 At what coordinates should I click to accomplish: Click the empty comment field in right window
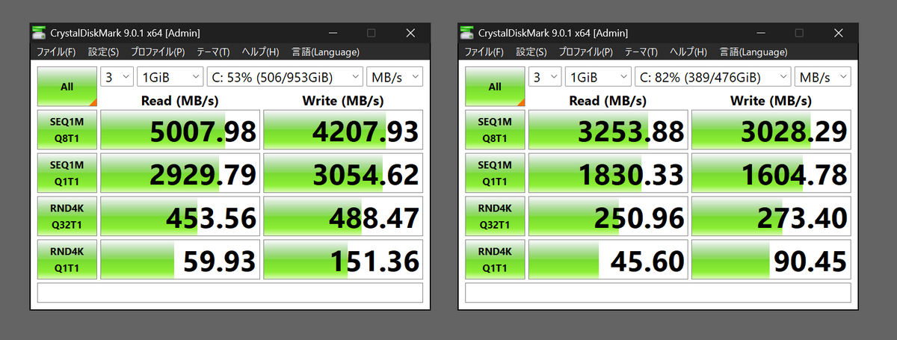point(658,292)
